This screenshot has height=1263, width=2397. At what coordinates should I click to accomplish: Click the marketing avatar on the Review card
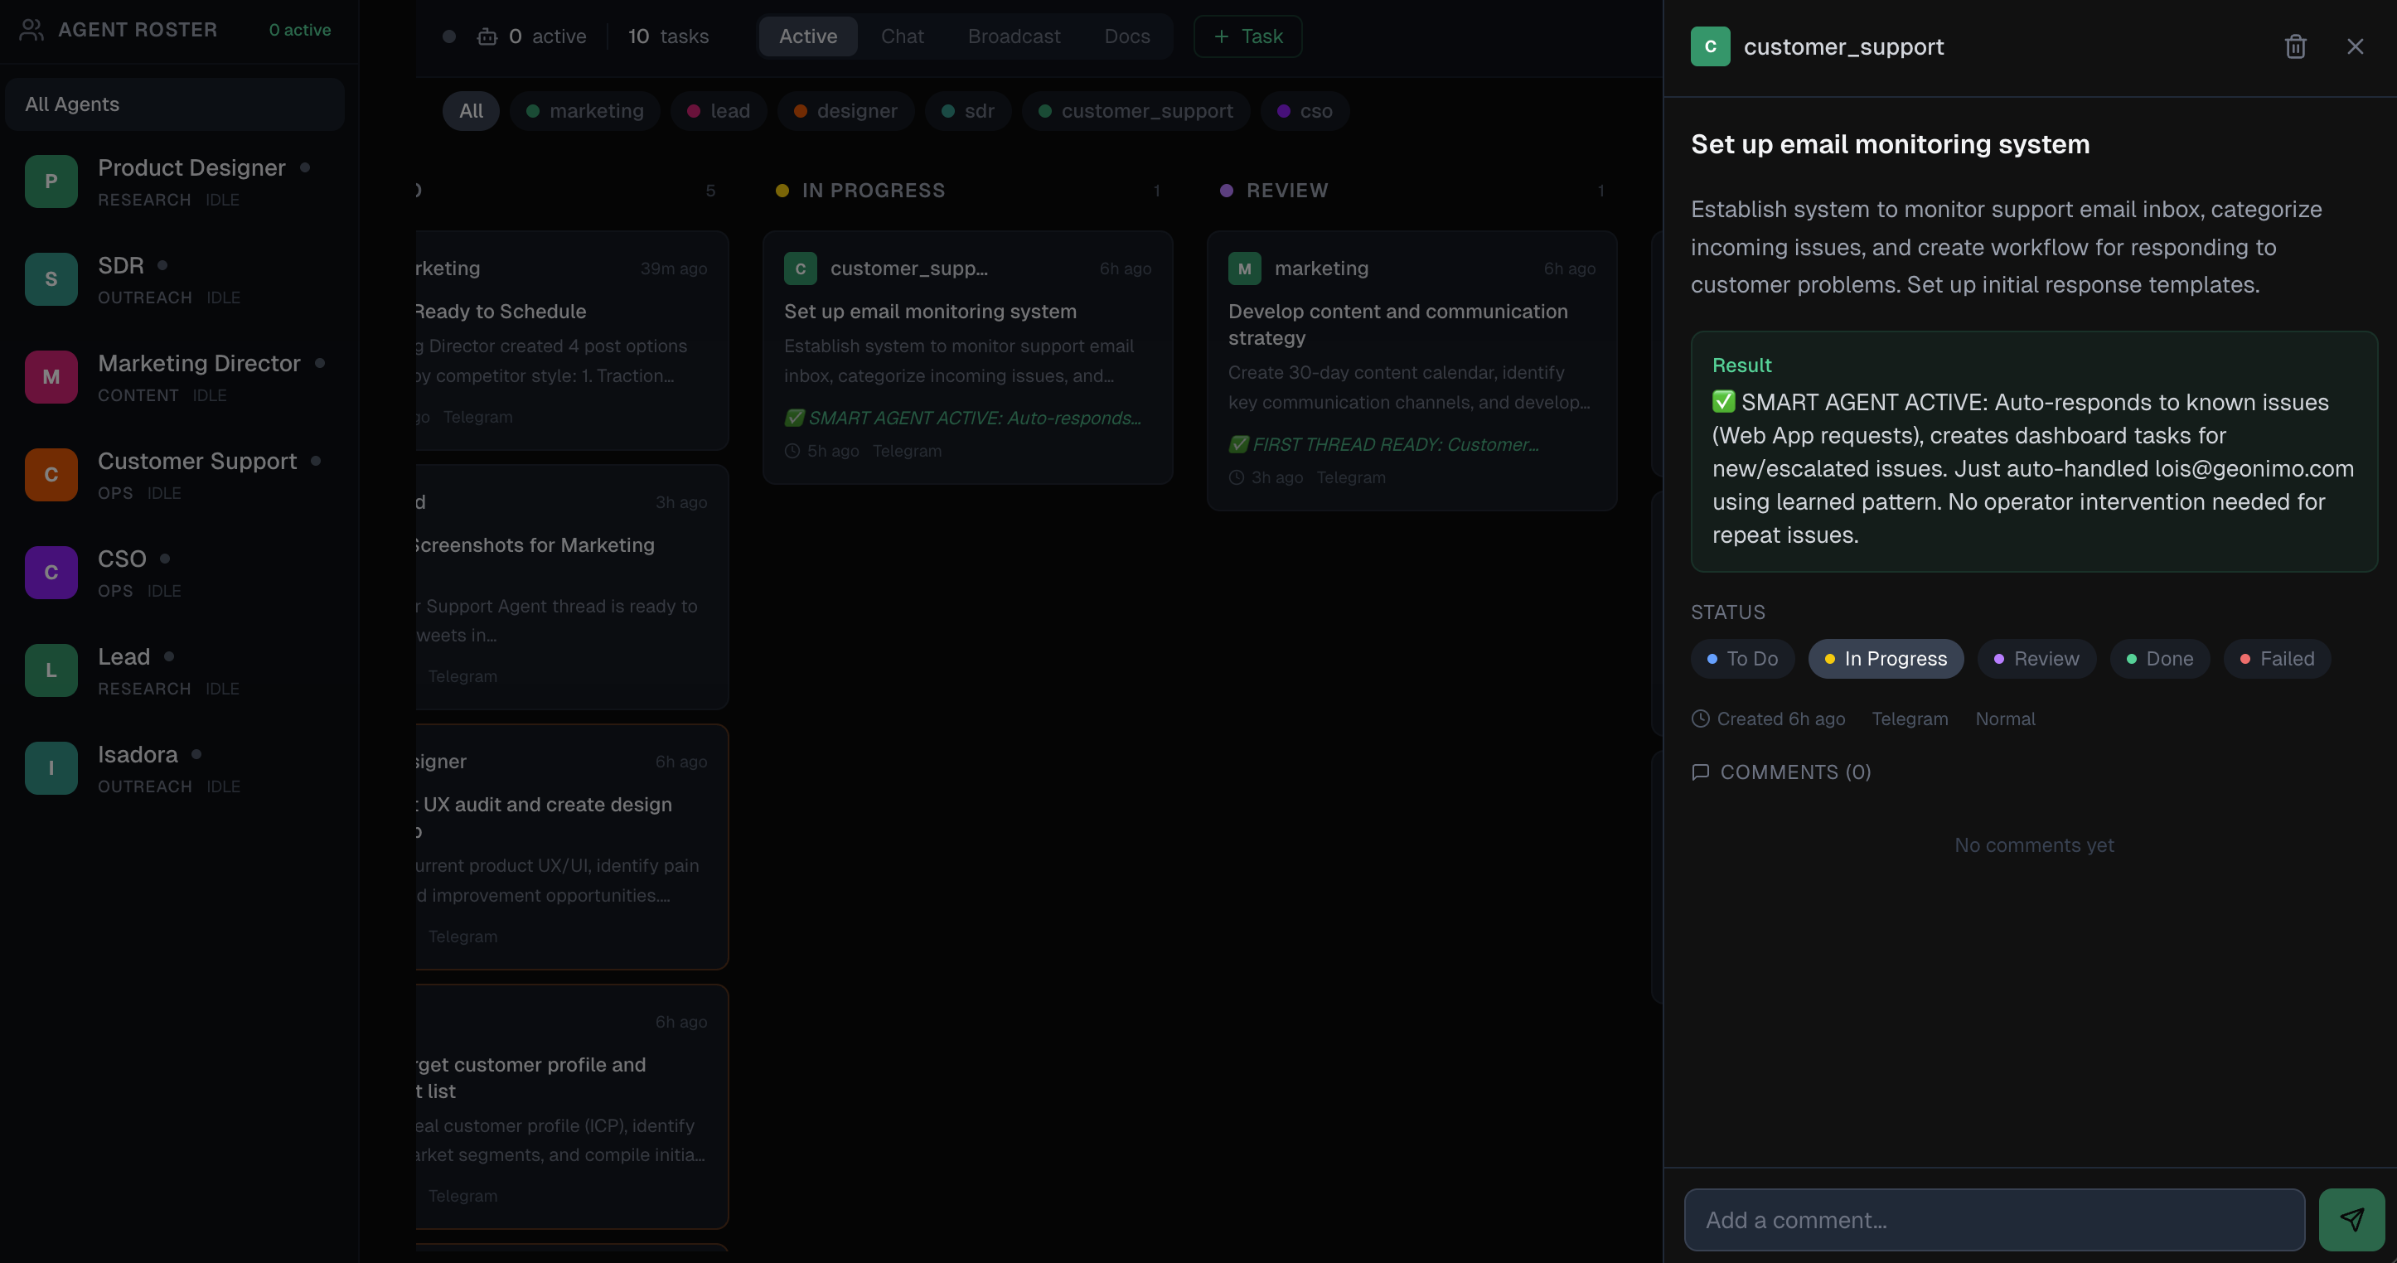coord(1243,268)
